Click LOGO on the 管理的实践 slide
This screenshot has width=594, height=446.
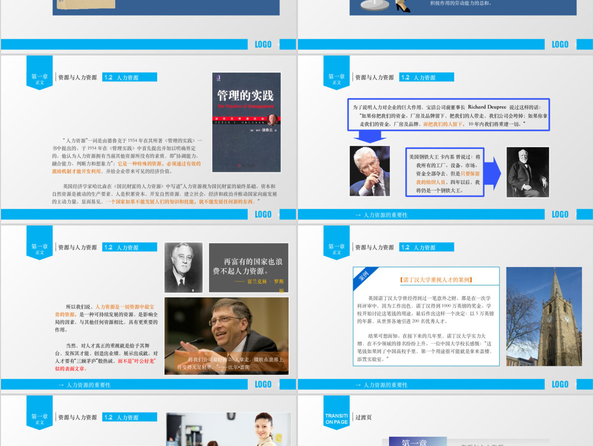263,214
